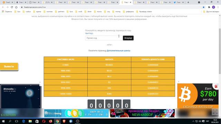
Task: Open the Bitcobang banner ad
Action: tap(76, 113)
